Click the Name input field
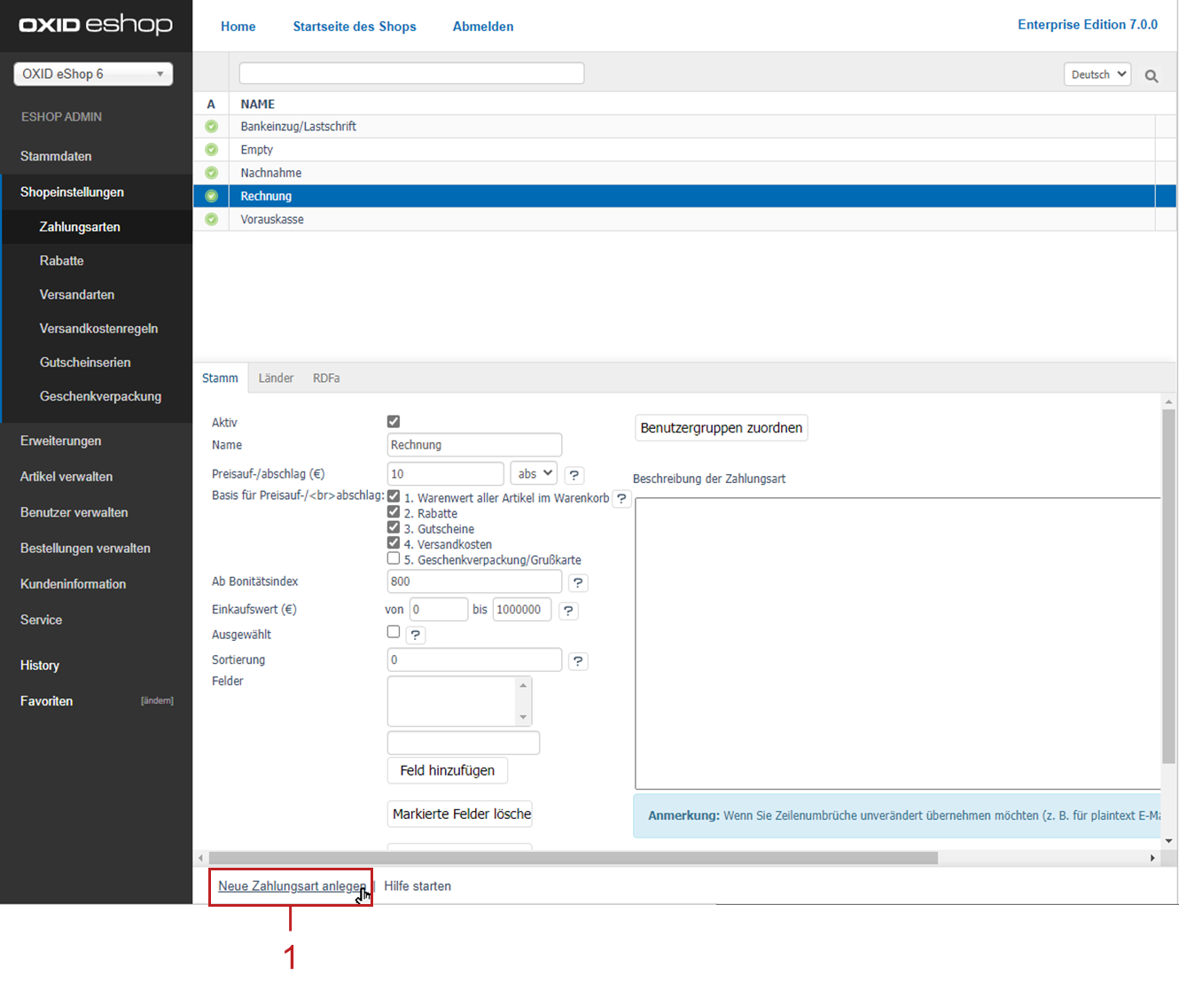This screenshot has width=1179, height=998. pyautogui.click(x=474, y=445)
